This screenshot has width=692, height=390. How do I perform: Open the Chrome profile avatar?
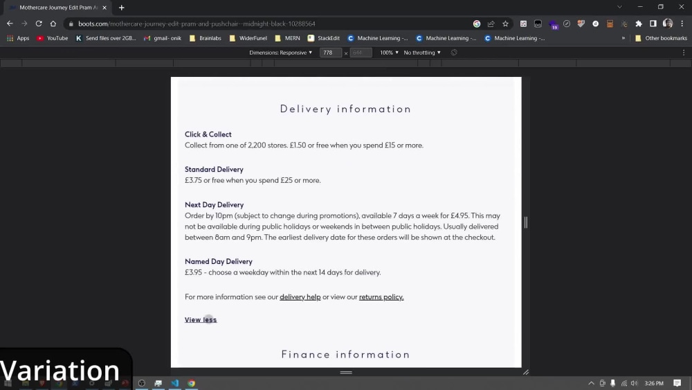[x=668, y=24]
